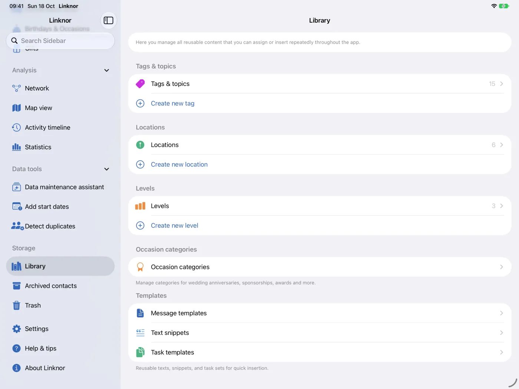The width and height of the screenshot is (519, 389).
Task: Click the pink tag icon for Tags & topics
Action: tap(140, 84)
